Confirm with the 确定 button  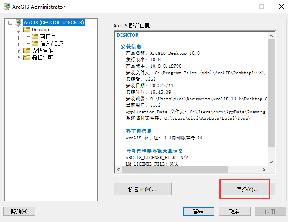coord(198,212)
